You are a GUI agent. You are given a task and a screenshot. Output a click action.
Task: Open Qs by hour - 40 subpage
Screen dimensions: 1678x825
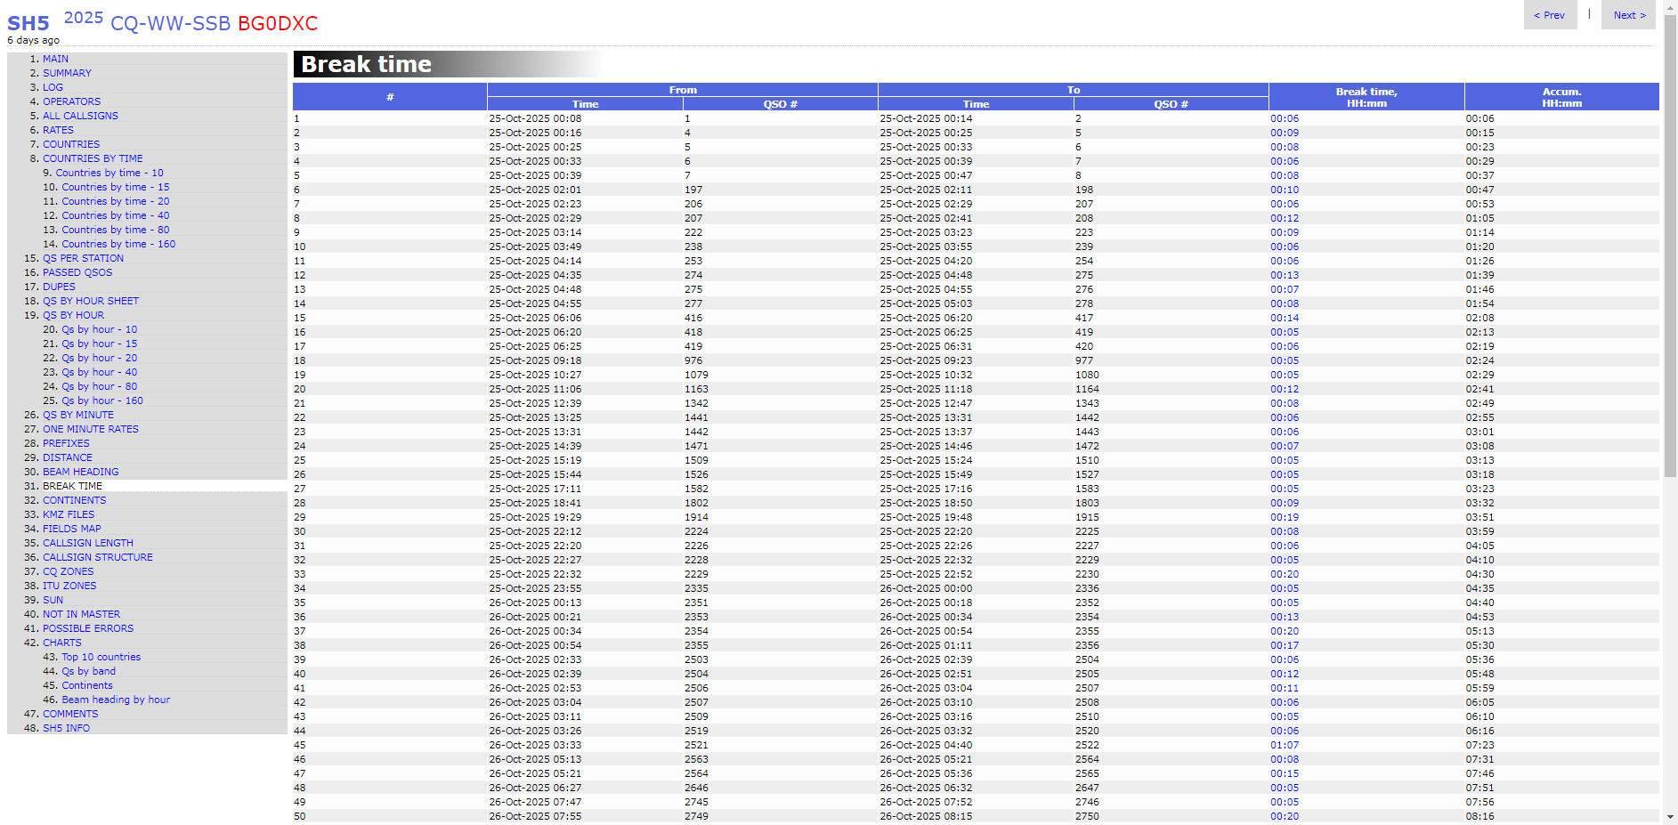tap(99, 372)
